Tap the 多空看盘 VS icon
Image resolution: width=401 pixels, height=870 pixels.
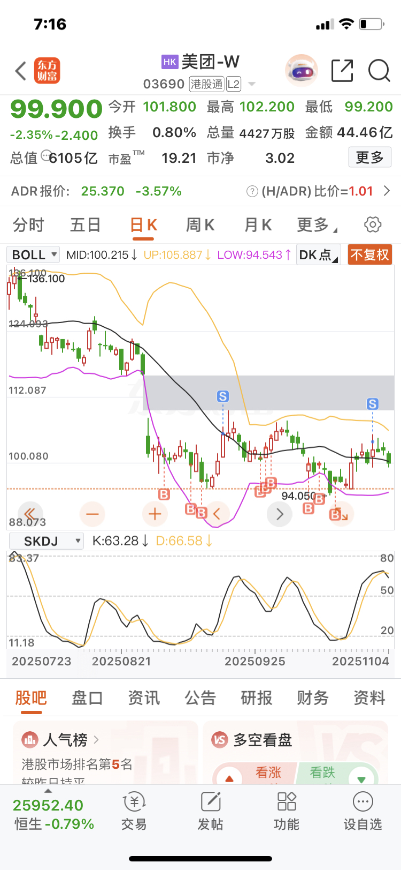pyautogui.click(x=220, y=740)
